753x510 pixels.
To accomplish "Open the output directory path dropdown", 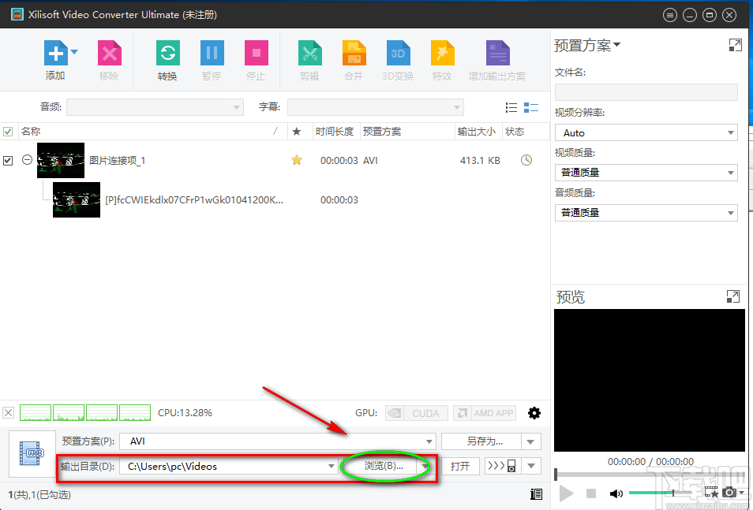I will pos(331,466).
